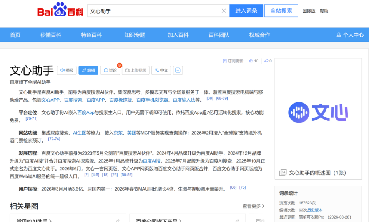Screen dimensions: 369x222
Task: Open reference [58-59]
Action: [x=126, y=175]
